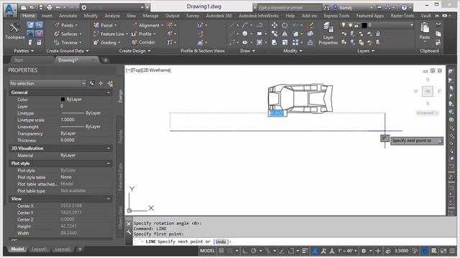
Task: Click the Color ByLayer swatch in Properties
Action: pyautogui.click(x=63, y=100)
